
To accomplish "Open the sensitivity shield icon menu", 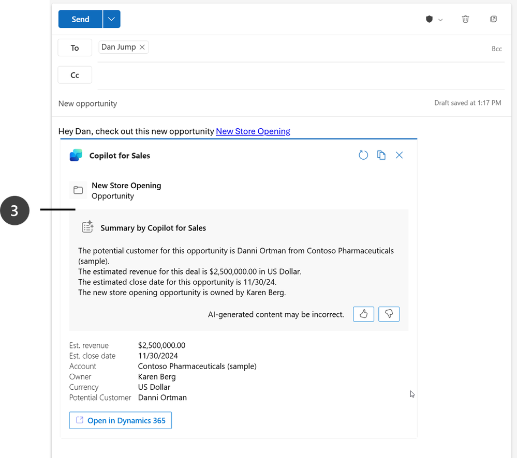I will 429,19.
